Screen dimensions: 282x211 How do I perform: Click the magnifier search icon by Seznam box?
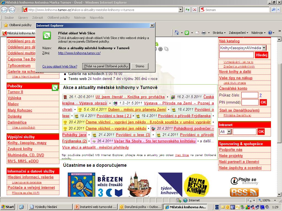point(273,10)
